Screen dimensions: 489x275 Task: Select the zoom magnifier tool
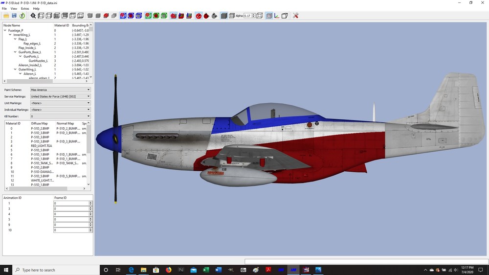33,16
